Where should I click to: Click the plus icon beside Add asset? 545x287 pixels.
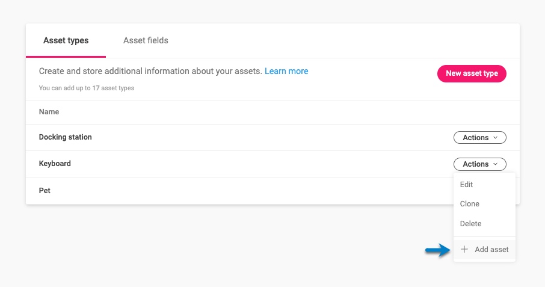pyautogui.click(x=464, y=250)
